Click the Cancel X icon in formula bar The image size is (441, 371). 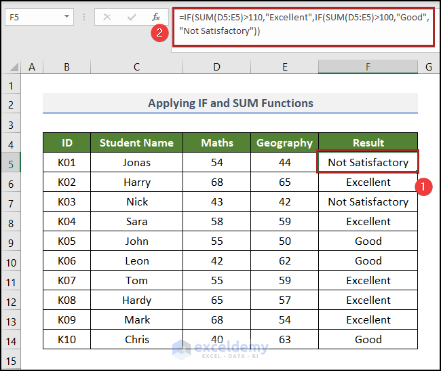(x=107, y=17)
